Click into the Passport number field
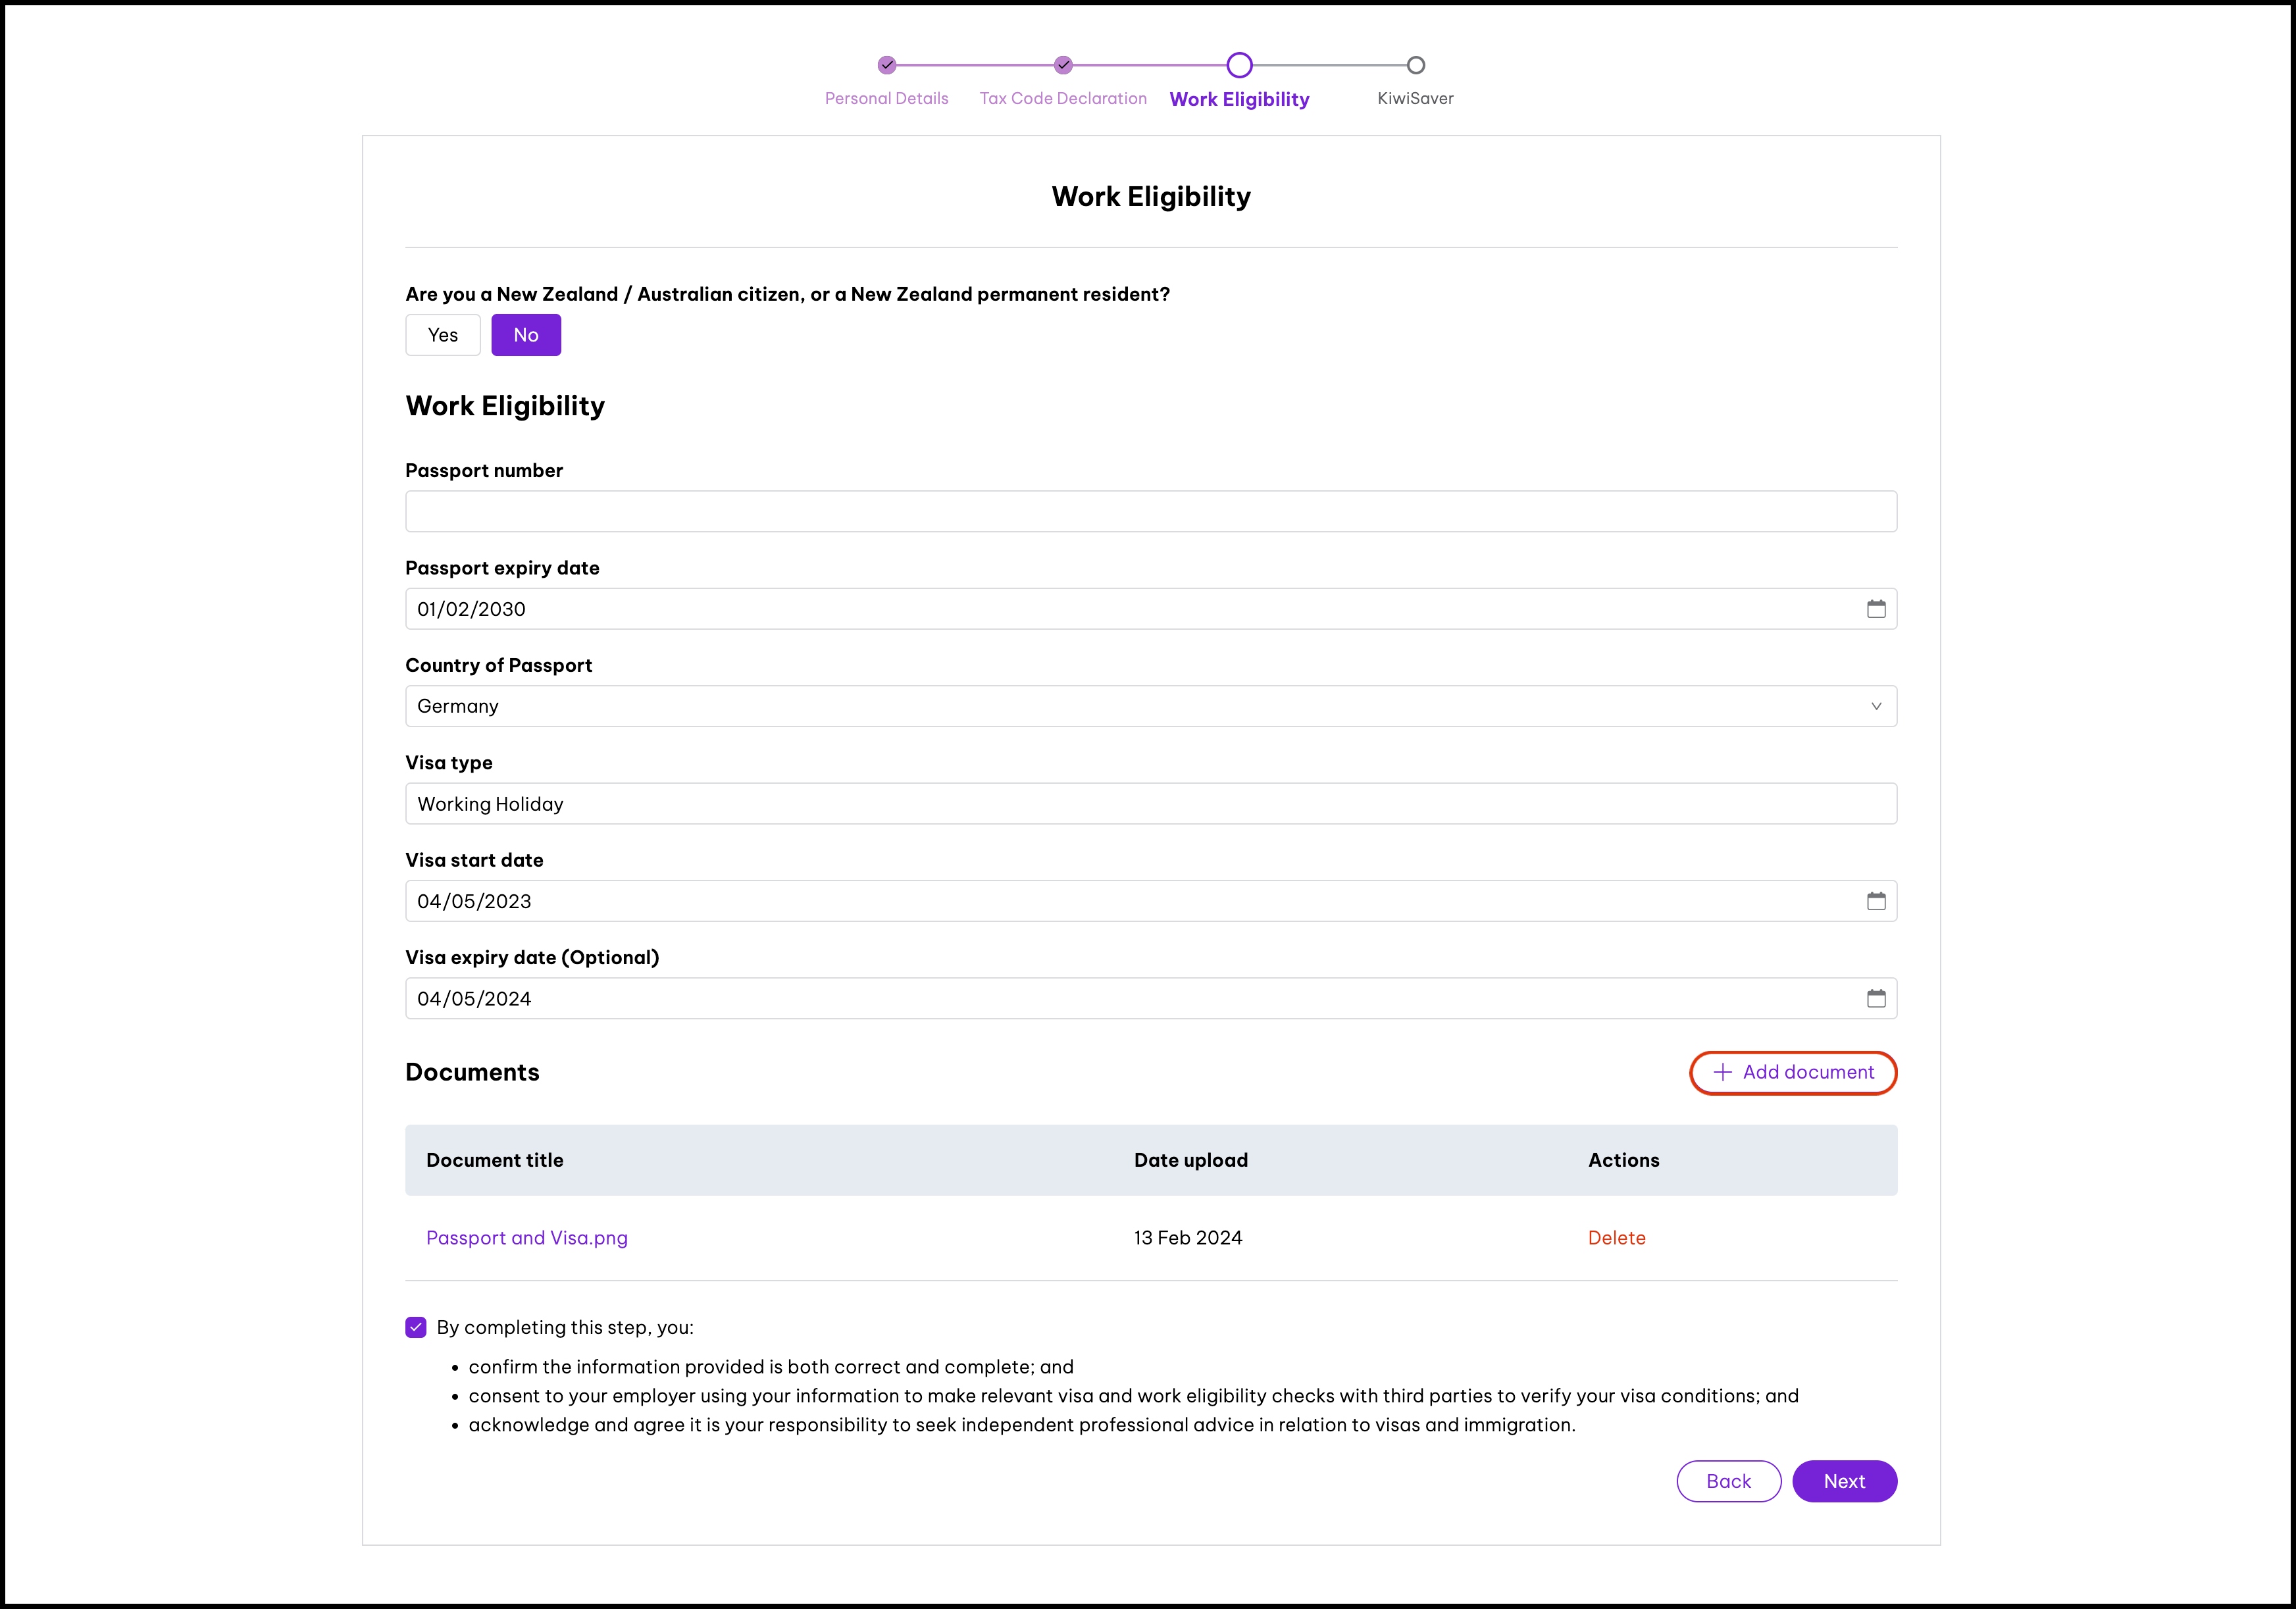2296x1609 pixels. point(1150,511)
